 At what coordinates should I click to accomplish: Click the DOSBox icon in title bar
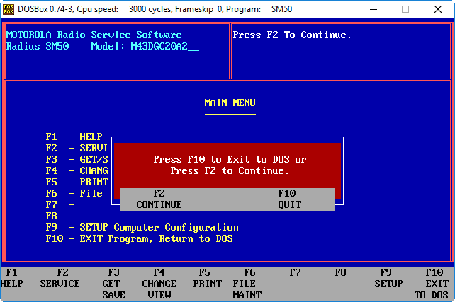(9, 9)
